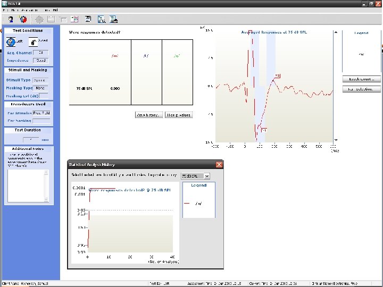Click the Test Ear status bar entry
This screenshot has height=287, width=383.
[x=160, y=284]
